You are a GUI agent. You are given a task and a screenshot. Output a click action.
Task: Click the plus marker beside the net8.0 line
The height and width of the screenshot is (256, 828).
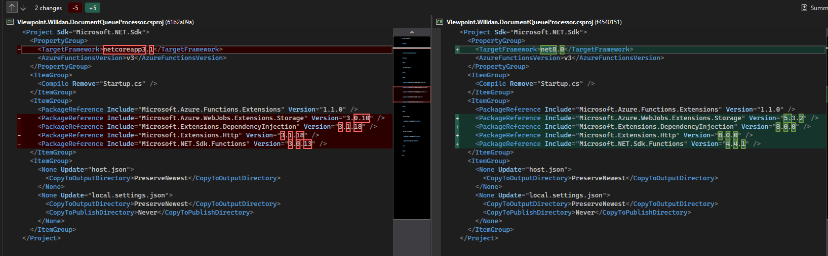coord(457,49)
